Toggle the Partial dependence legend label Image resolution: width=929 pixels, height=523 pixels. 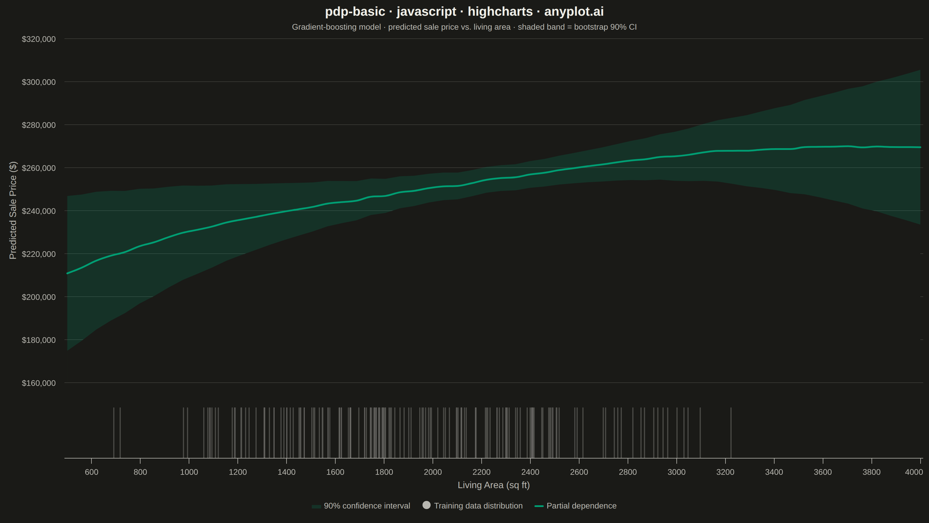click(581, 506)
